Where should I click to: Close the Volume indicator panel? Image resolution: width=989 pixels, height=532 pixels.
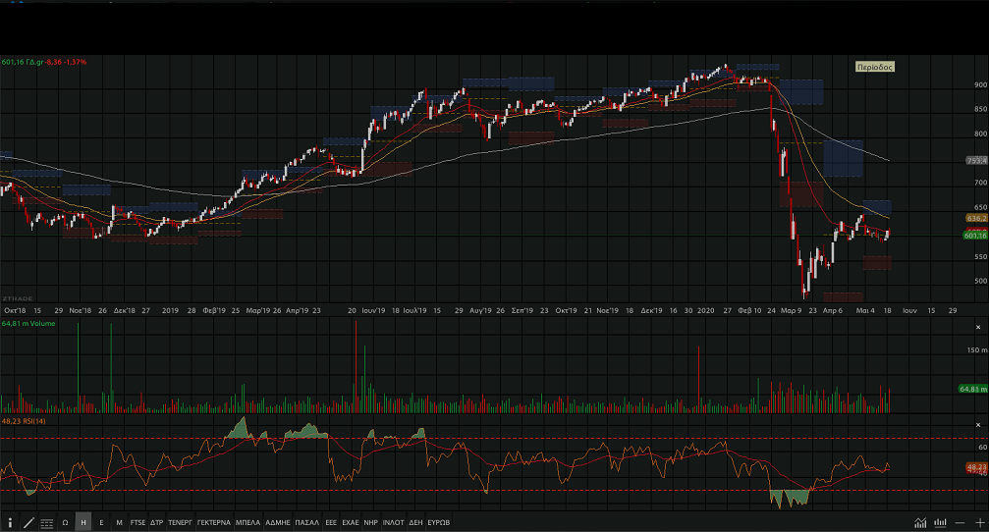pos(977,326)
